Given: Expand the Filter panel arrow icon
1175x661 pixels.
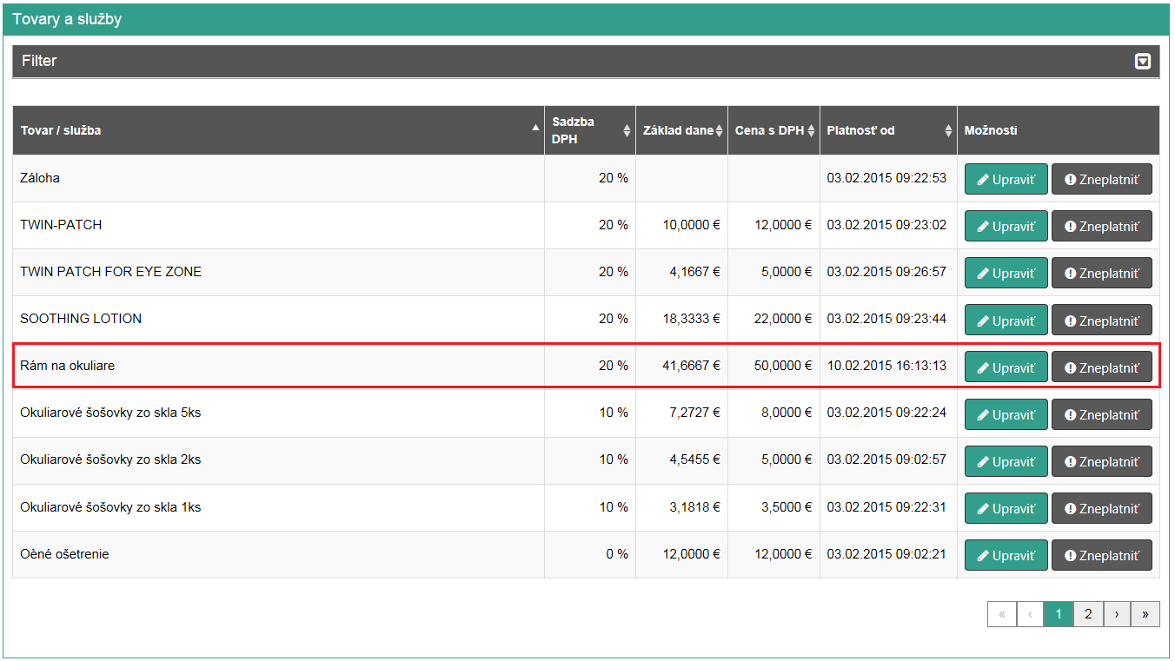Looking at the screenshot, I should [1143, 61].
